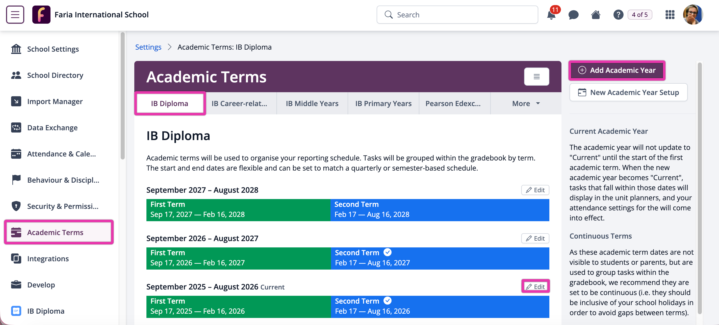Switch to the Pearson Edexcel tab
The width and height of the screenshot is (719, 325).
coord(453,103)
